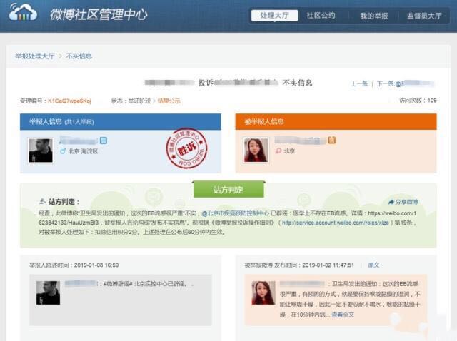This screenshot has height=341, width=457.
Task: Click the 访问次数：109 counter
Action: 418,101
